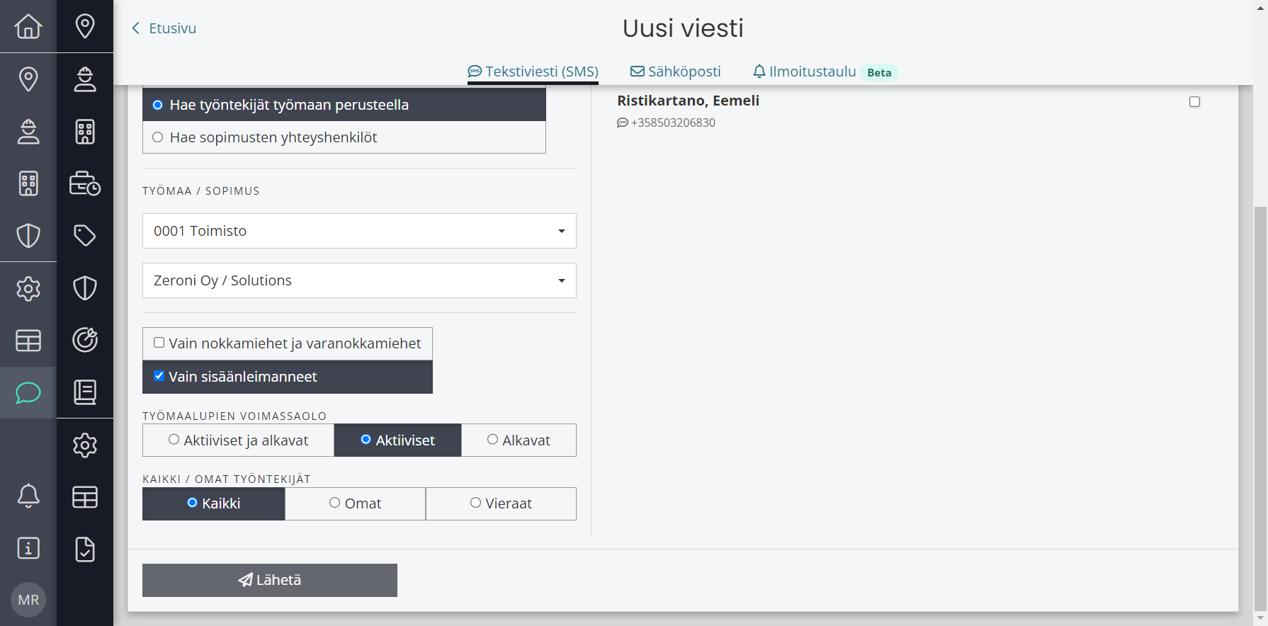Image resolution: width=1268 pixels, height=626 pixels.
Task: Click the info icon in left sidebar
Action: click(28, 548)
